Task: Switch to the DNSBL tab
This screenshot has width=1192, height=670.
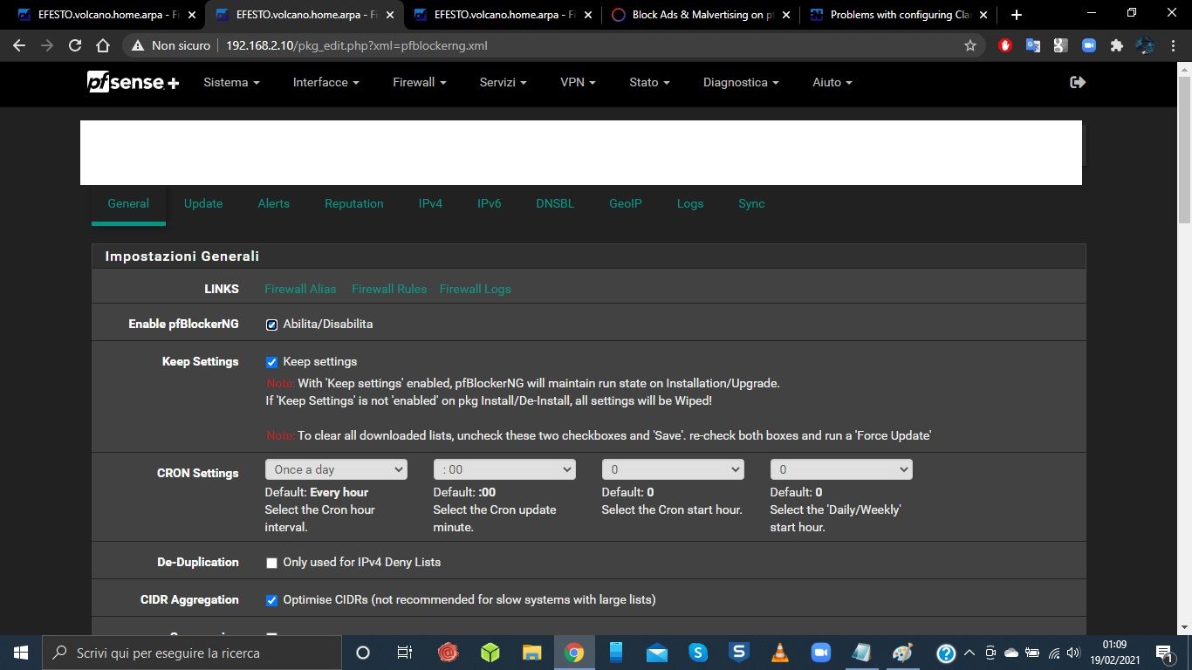Action: pyautogui.click(x=555, y=203)
